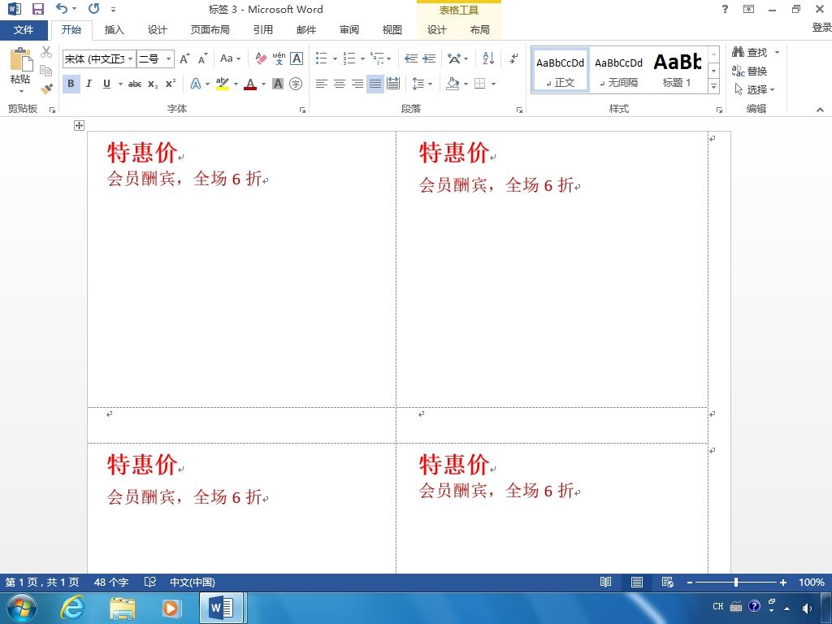Open the table tools 布局 tab
Screen dimensions: 832x624
479,30
